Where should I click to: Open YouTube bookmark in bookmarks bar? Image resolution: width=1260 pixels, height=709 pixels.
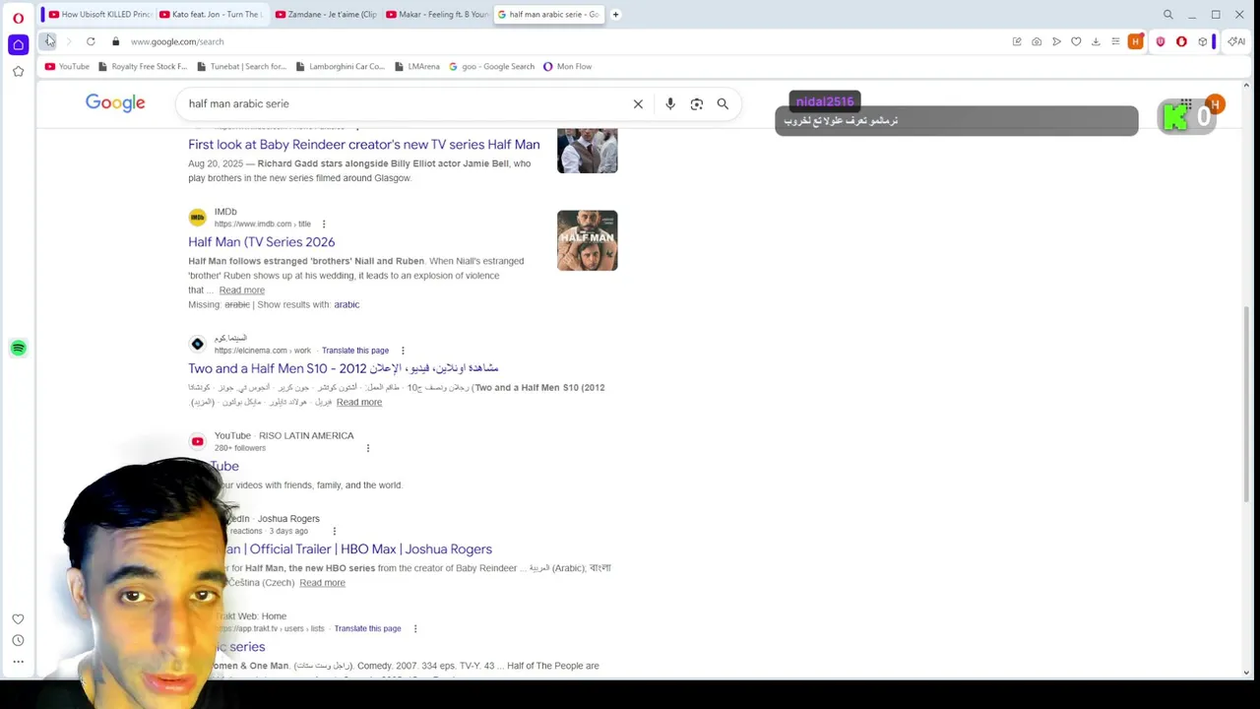tap(67, 66)
